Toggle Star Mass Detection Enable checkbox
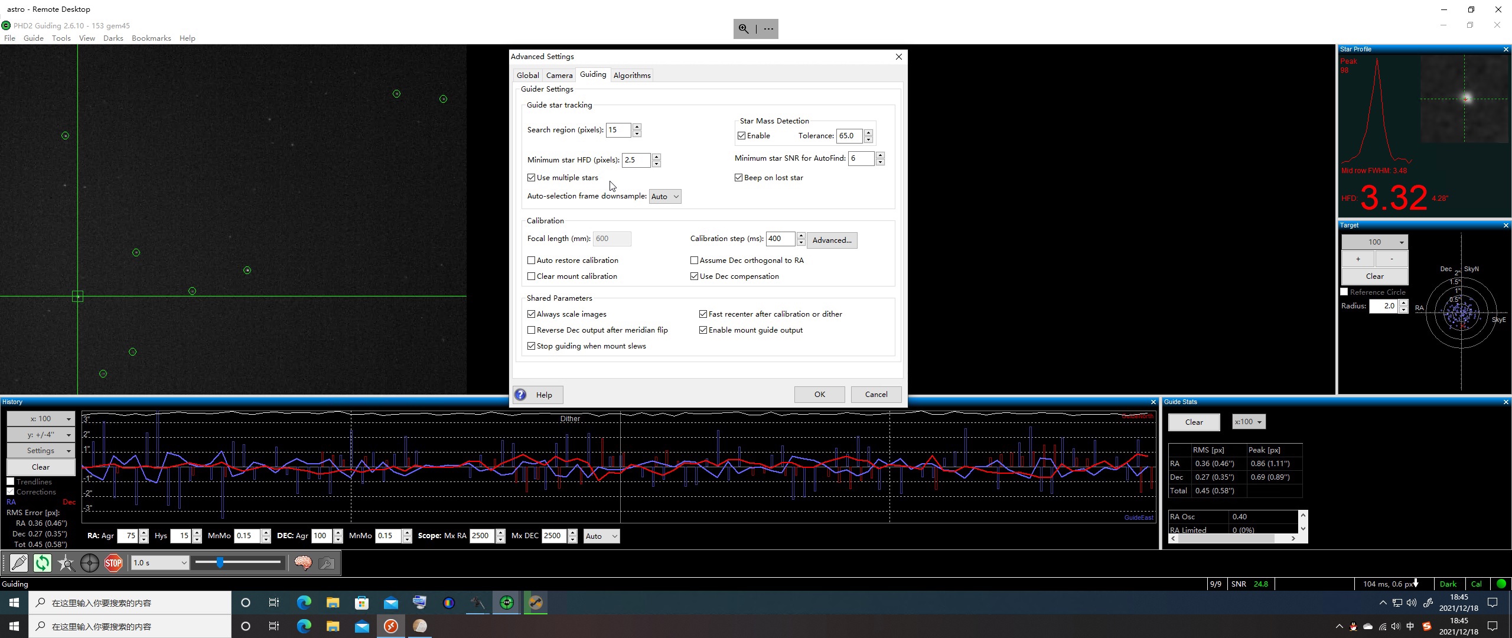The width and height of the screenshot is (1512, 638). [741, 136]
